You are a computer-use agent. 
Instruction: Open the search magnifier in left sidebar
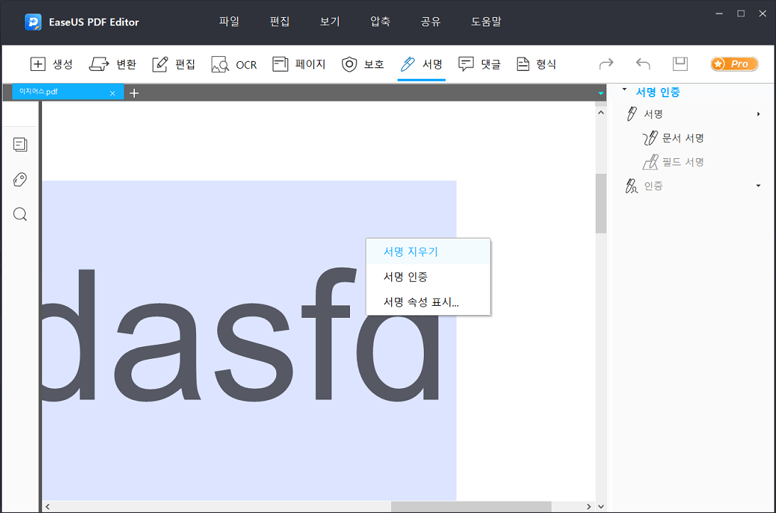point(21,214)
